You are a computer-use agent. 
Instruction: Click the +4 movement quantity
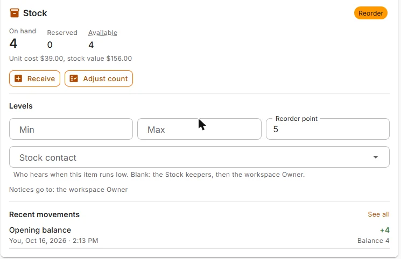[x=385, y=230]
